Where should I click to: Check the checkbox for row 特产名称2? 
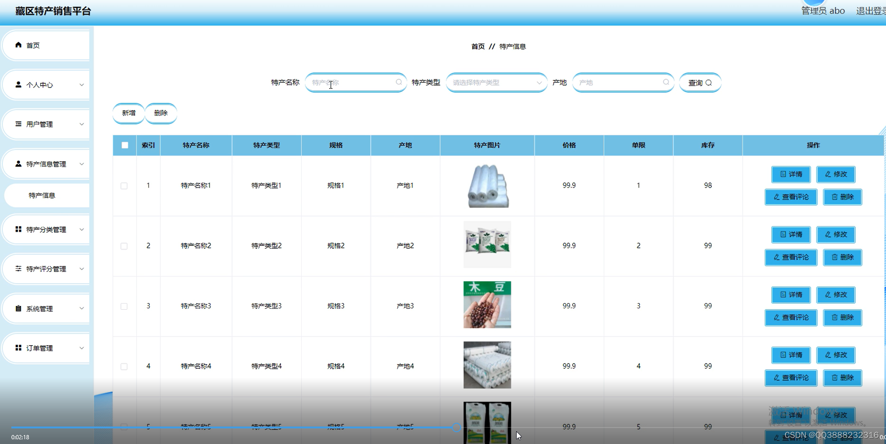[x=124, y=246]
